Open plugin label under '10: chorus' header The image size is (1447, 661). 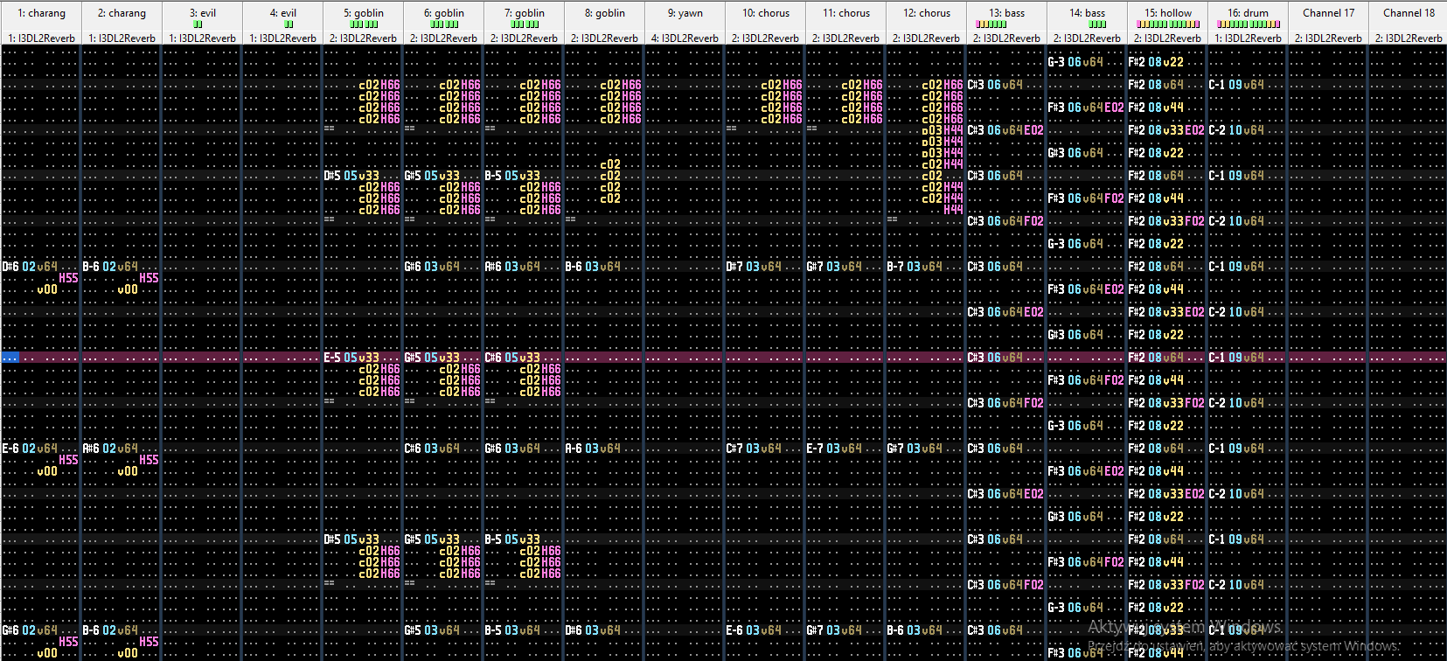[765, 38]
